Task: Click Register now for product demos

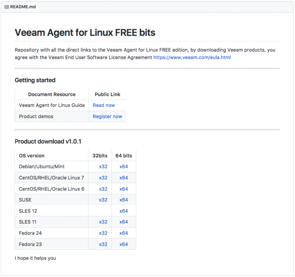Action: pos(108,117)
